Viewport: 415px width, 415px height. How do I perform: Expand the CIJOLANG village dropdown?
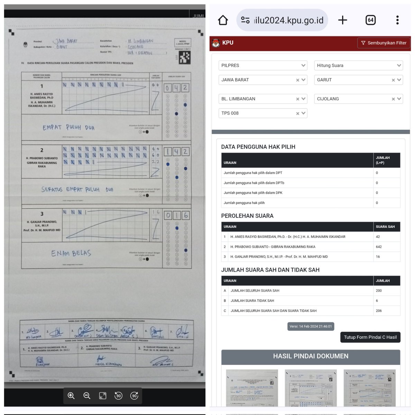[x=399, y=99]
